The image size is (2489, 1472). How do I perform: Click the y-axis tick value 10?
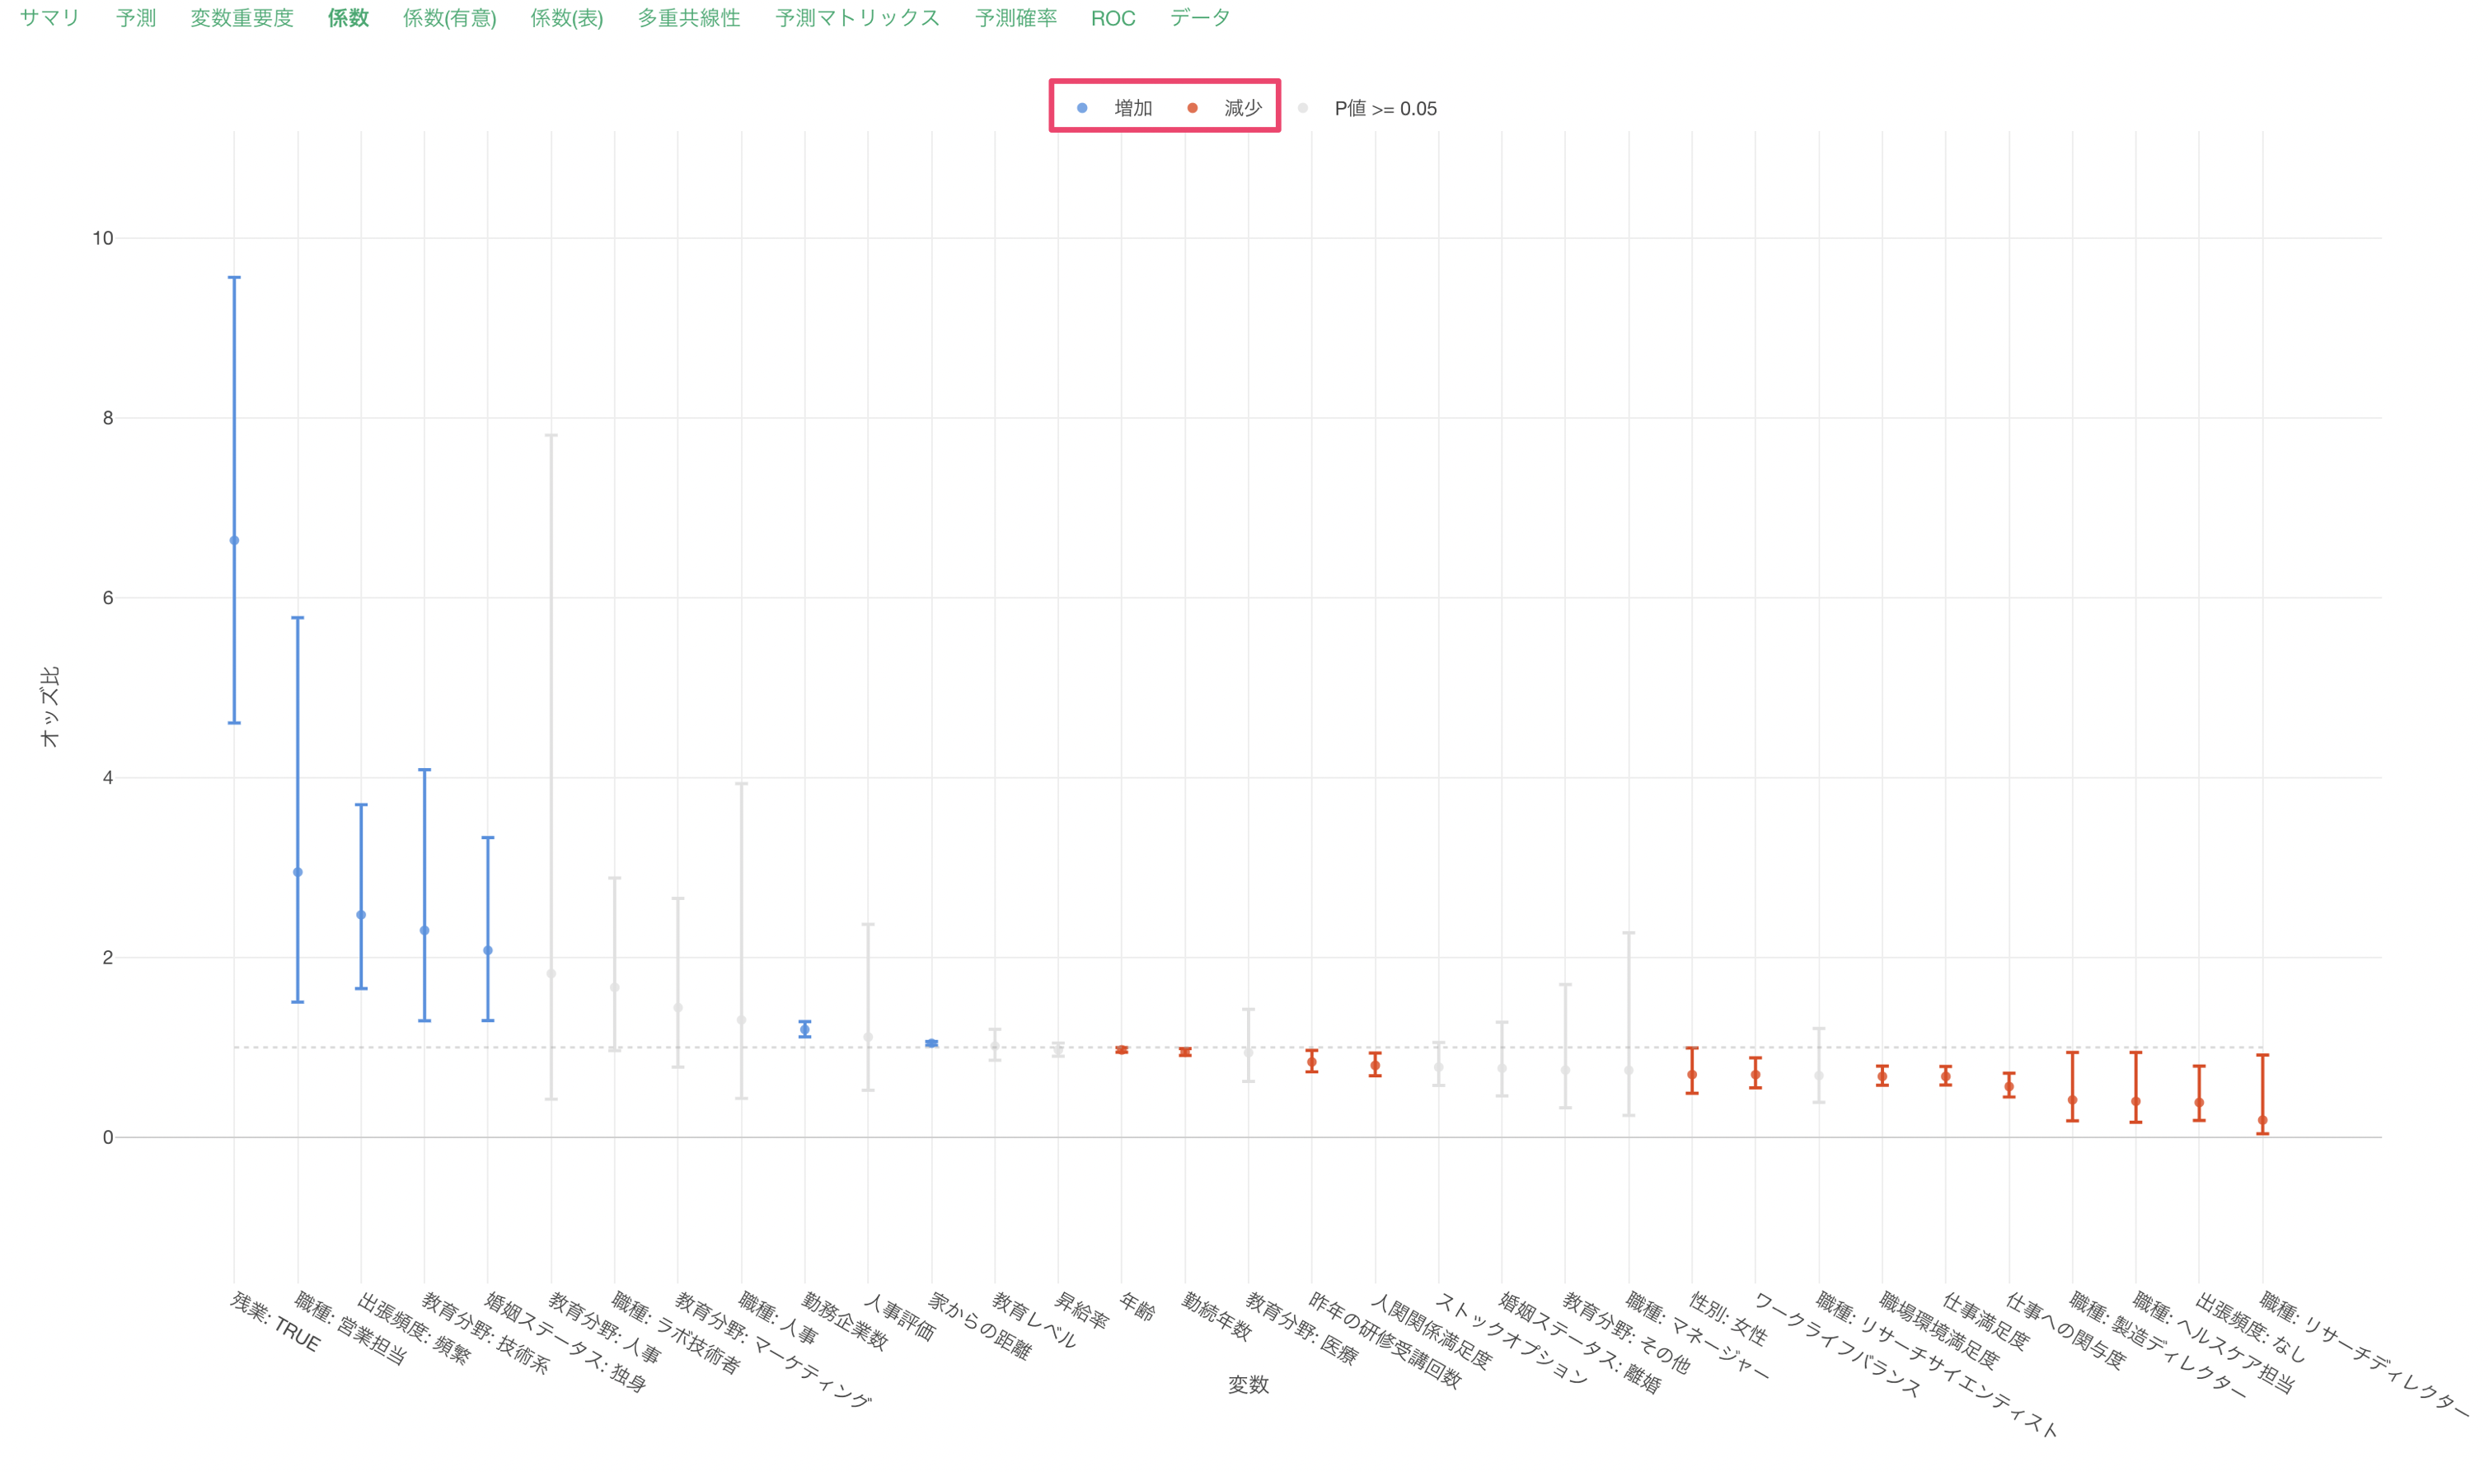pos(103,238)
